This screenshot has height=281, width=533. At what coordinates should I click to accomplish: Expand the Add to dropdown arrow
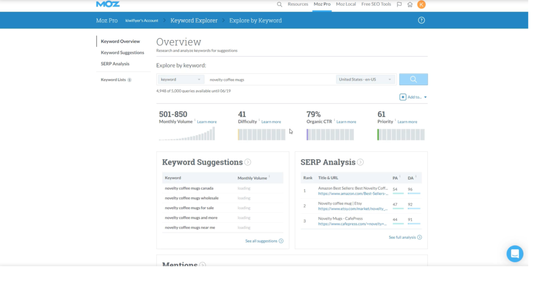(425, 98)
